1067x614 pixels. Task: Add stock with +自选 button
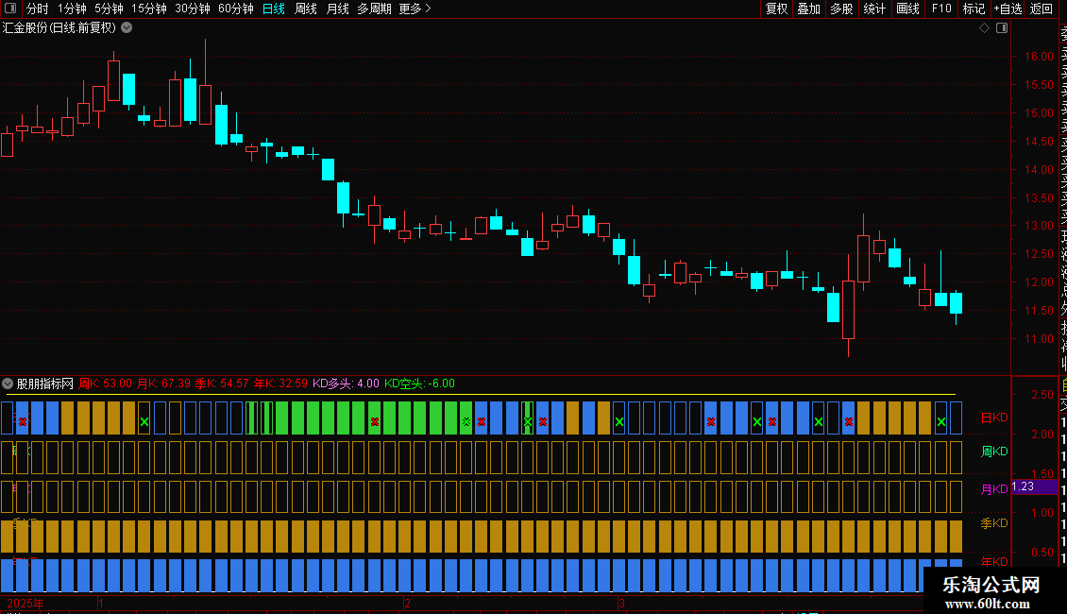1008,9
